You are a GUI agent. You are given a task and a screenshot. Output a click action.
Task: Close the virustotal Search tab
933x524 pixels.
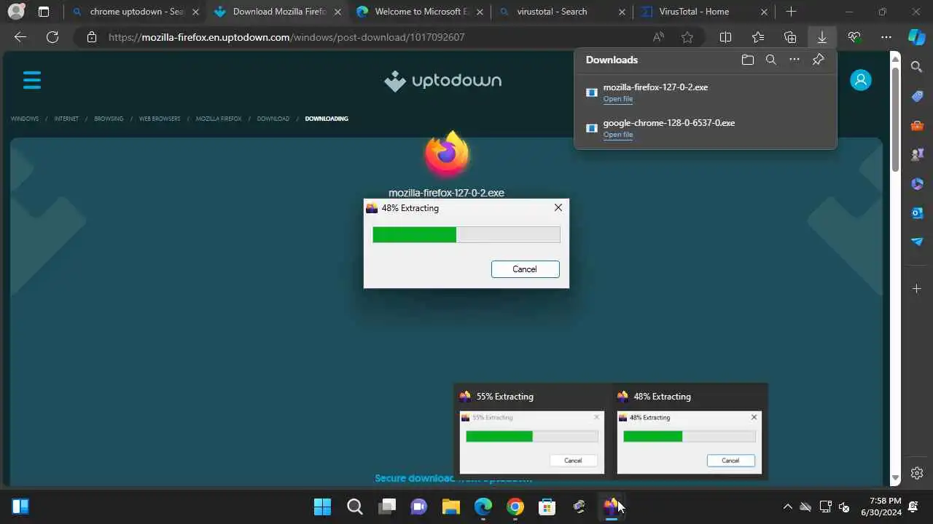click(x=621, y=12)
